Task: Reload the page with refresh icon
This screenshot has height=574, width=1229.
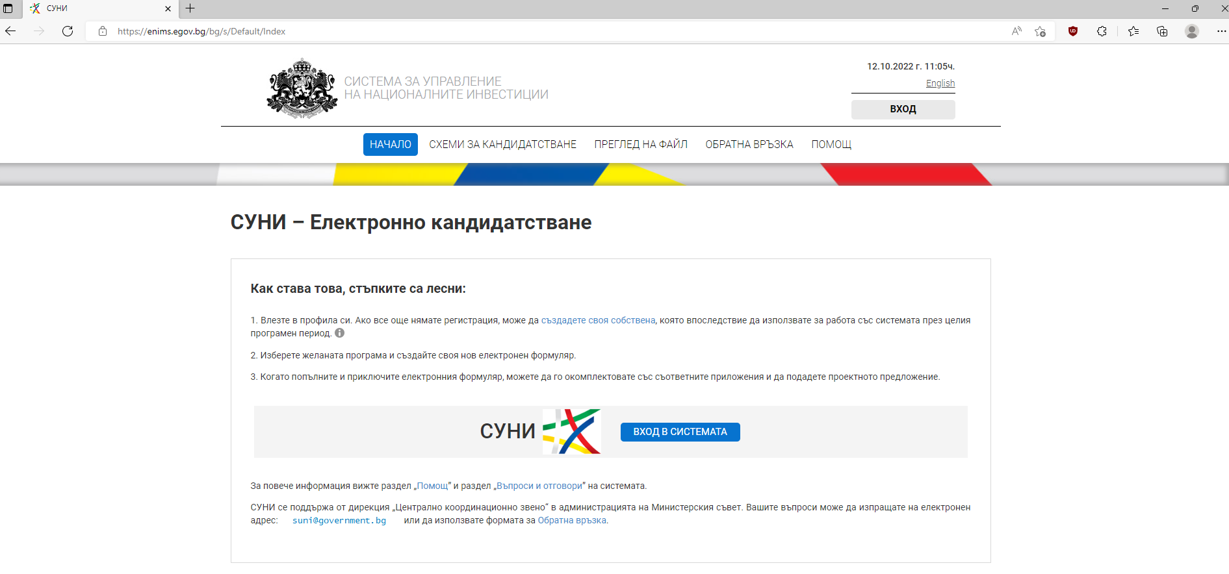Action: pyautogui.click(x=68, y=31)
